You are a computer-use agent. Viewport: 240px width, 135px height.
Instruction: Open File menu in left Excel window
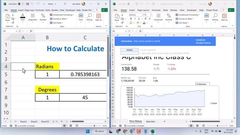(6, 10)
